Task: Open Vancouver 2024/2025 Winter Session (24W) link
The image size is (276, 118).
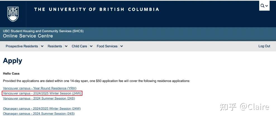Action: pyautogui.click(x=42, y=93)
